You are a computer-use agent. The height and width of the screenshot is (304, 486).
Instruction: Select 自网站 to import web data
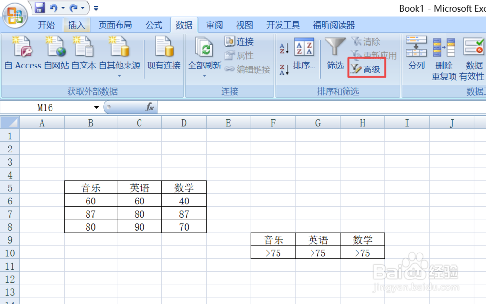(x=55, y=54)
